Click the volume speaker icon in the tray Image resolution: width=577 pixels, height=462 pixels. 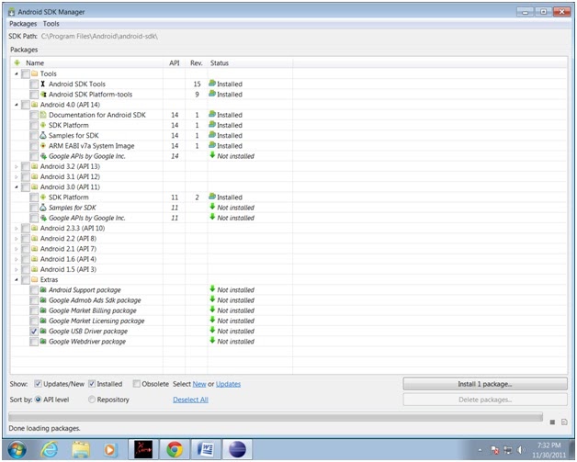point(521,450)
